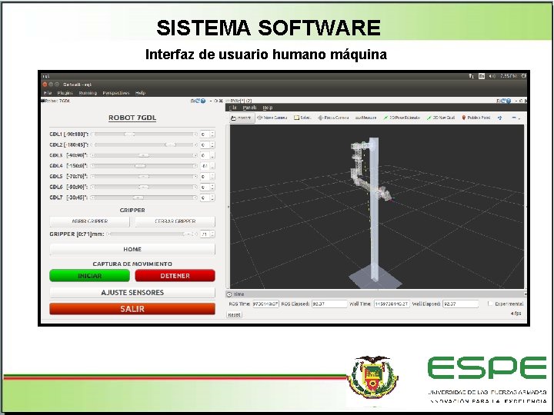Click the gripper value spin box
554x415 pixels.
pyautogui.click(x=207, y=234)
